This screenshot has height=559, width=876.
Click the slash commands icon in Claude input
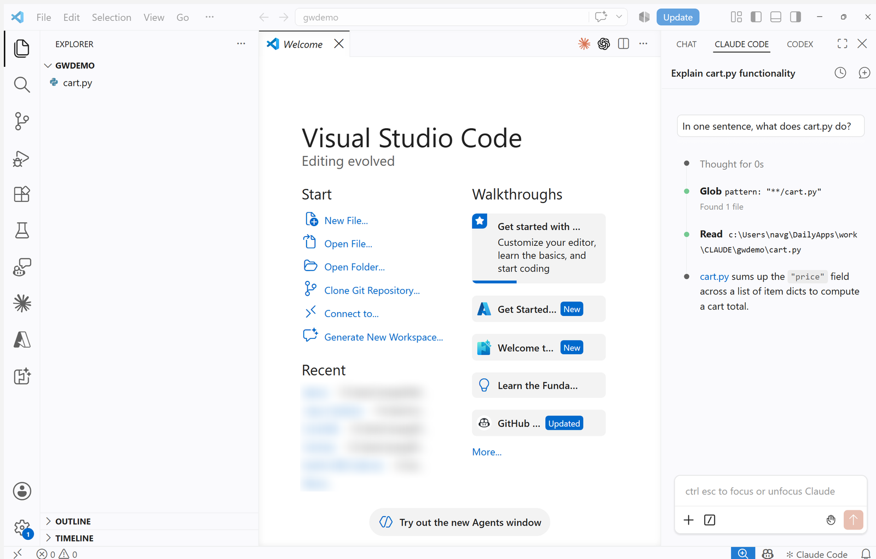710,520
